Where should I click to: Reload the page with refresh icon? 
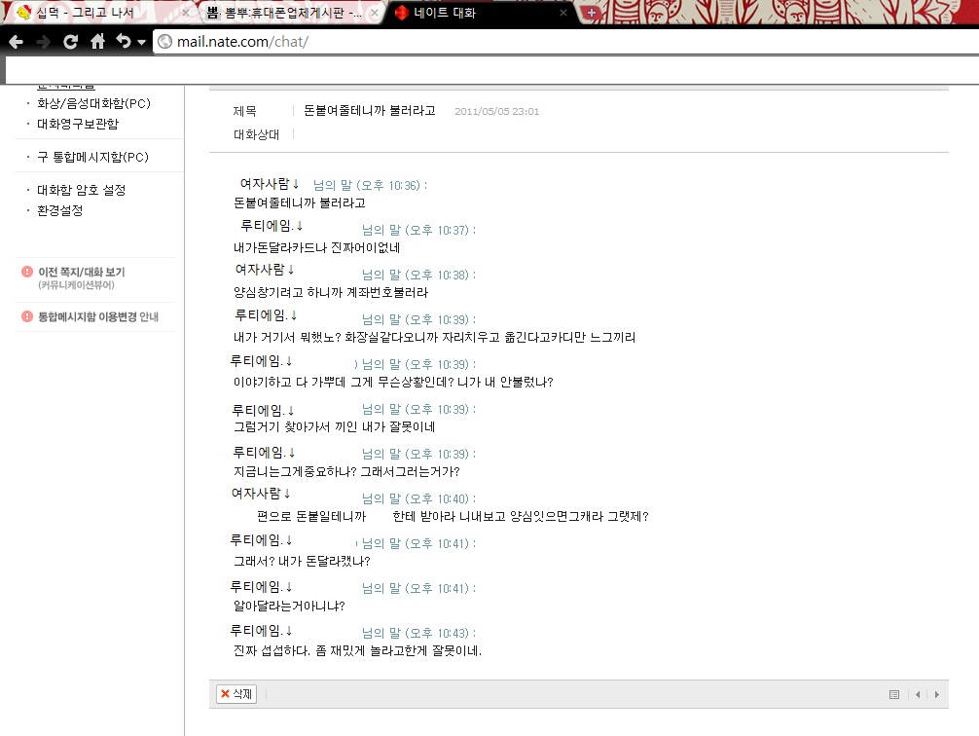(x=70, y=42)
